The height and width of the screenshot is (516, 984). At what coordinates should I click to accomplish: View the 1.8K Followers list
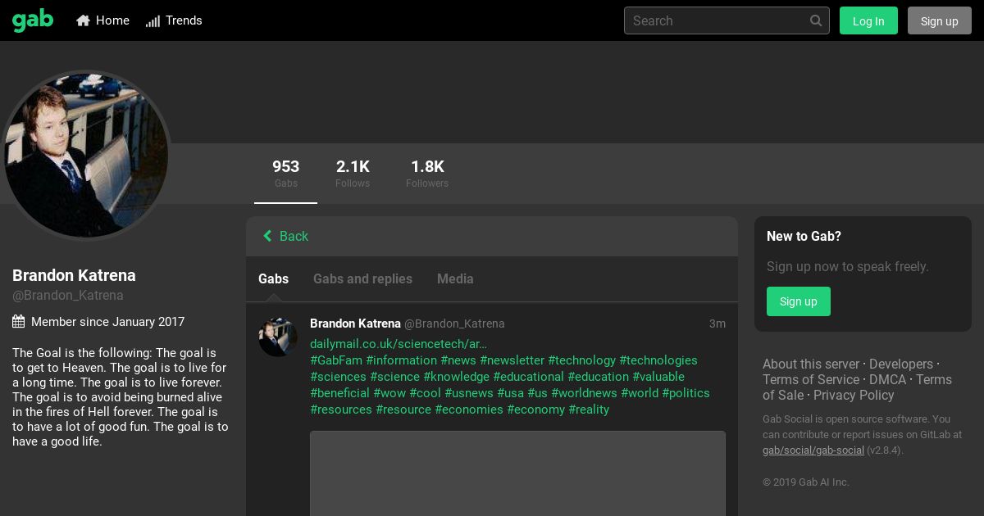coord(427,173)
